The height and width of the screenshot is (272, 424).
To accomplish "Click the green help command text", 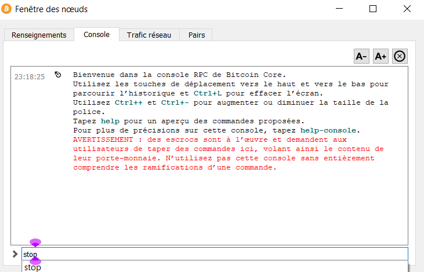I will point(110,121).
